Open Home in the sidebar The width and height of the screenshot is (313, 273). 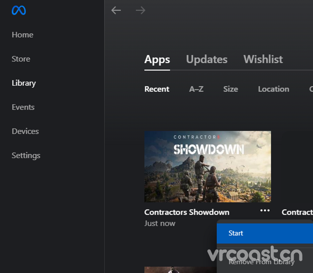click(22, 35)
